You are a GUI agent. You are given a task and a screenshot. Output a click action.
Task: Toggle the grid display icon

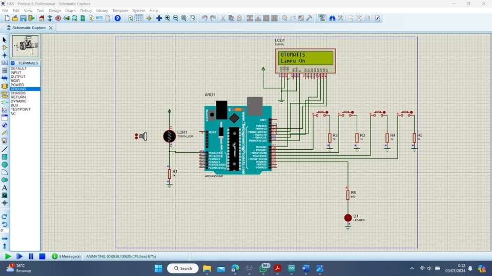(x=139, y=18)
